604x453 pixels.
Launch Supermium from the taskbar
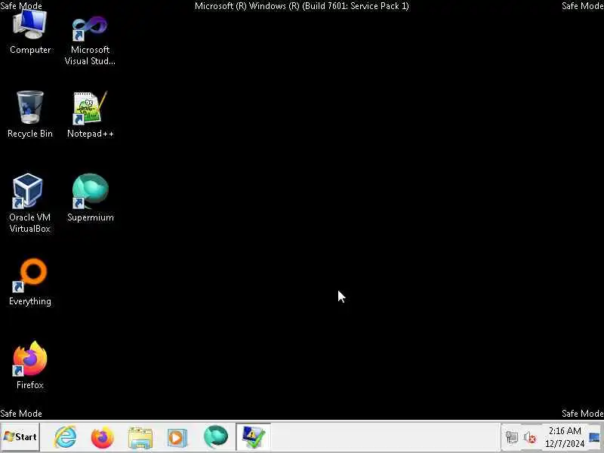pyautogui.click(x=215, y=437)
